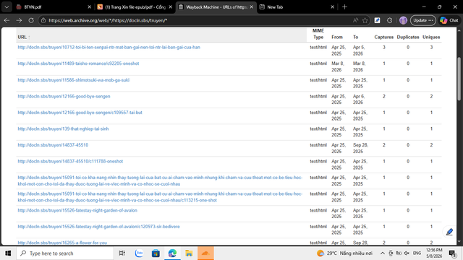The width and height of the screenshot is (463, 260).
Task: Open 11586-shimotsuki-wa-mob-ga-suki link
Action: (74, 80)
